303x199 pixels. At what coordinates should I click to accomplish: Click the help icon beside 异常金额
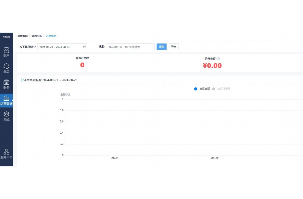[x=218, y=59]
